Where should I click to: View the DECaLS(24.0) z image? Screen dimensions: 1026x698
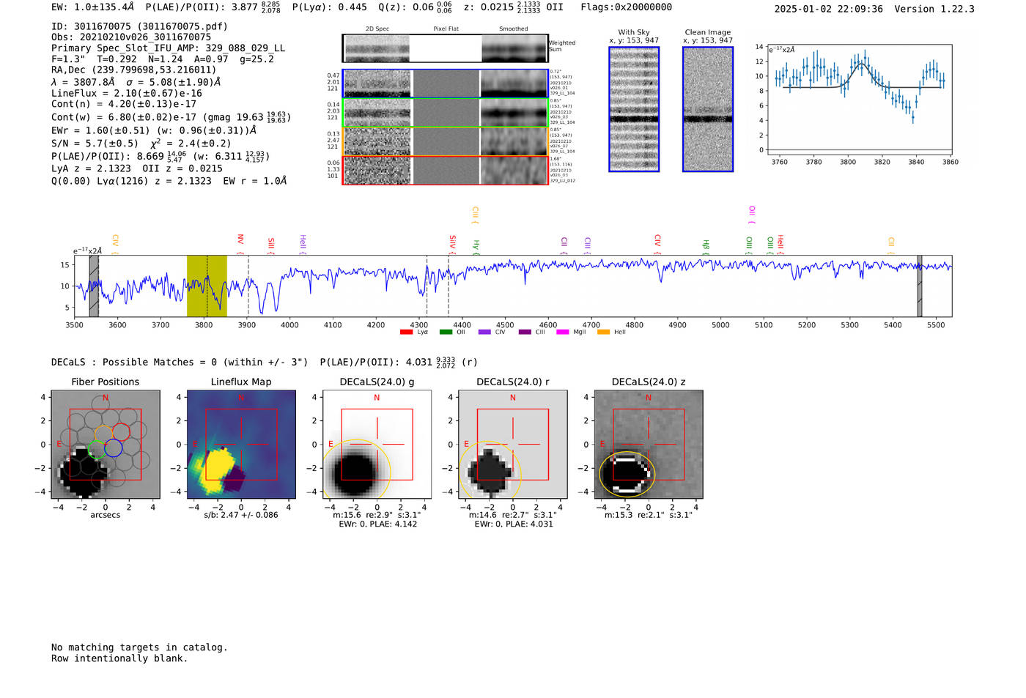pyautogui.click(x=649, y=445)
